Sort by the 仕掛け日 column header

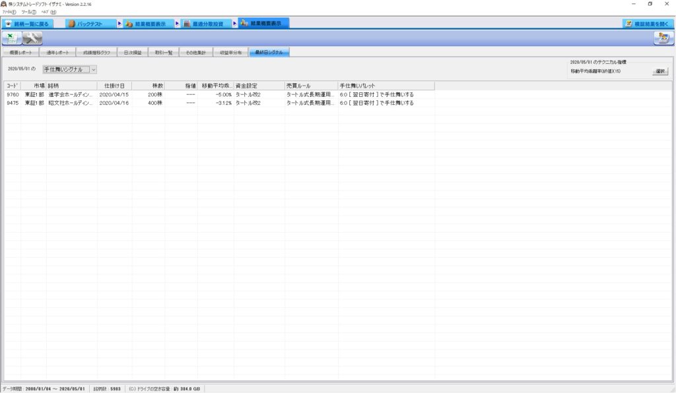(114, 86)
